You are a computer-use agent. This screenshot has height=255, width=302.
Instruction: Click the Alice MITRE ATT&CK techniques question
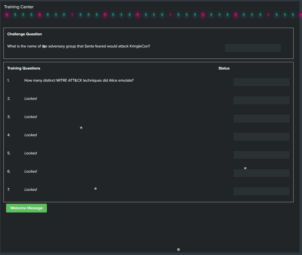pyautogui.click(x=79, y=80)
